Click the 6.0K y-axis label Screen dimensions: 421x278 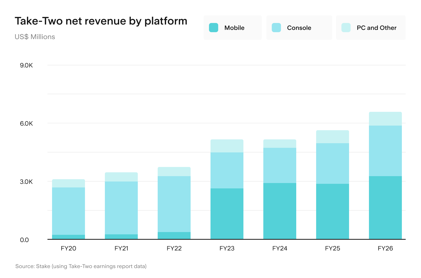coord(27,124)
